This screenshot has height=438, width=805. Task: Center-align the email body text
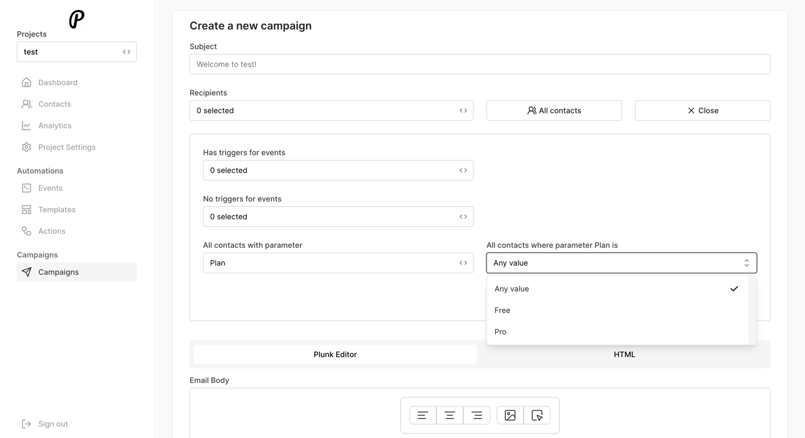tap(450, 415)
